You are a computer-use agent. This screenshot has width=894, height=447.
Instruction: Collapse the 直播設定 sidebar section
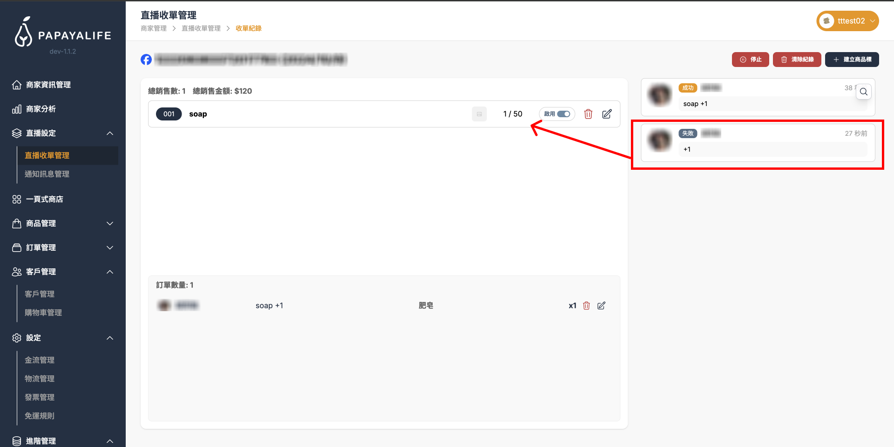[x=110, y=133]
